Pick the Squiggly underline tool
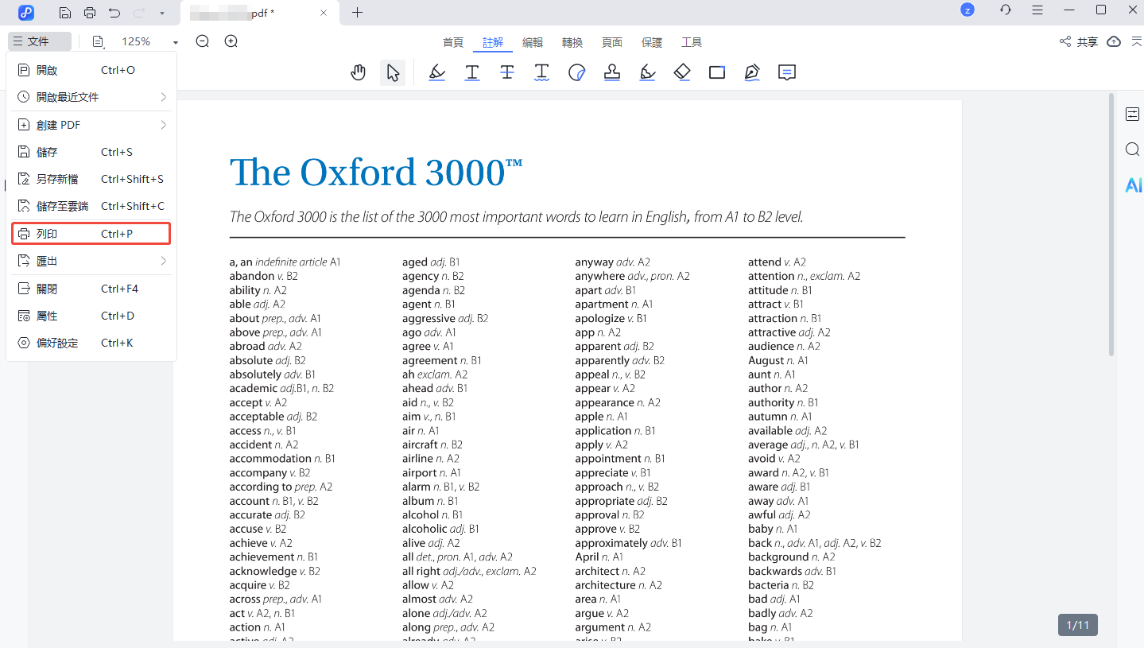Image resolution: width=1144 pixels, height=648 pixels. click(x=541, y=73)
